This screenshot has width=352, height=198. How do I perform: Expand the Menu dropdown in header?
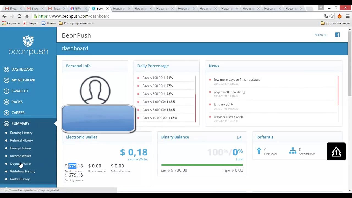[320, 35]
